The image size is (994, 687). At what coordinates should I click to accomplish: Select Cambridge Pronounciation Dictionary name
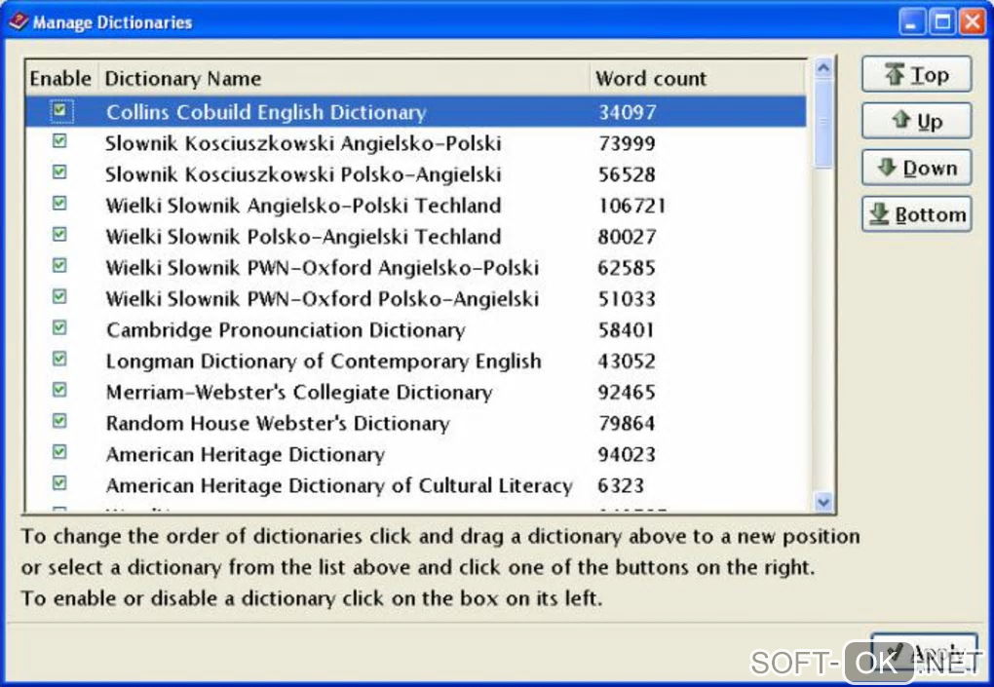(x=286, y=330)
